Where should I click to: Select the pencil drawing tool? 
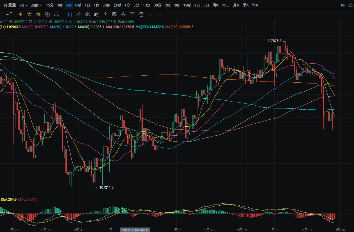coord(87,14)
